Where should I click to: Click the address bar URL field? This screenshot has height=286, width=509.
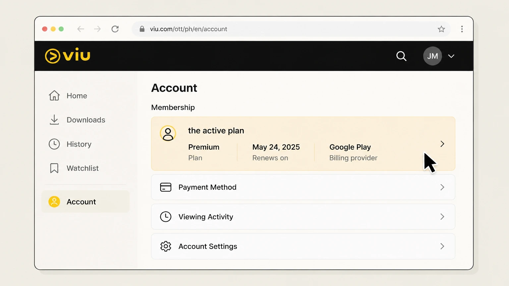[x=291, y=29]
